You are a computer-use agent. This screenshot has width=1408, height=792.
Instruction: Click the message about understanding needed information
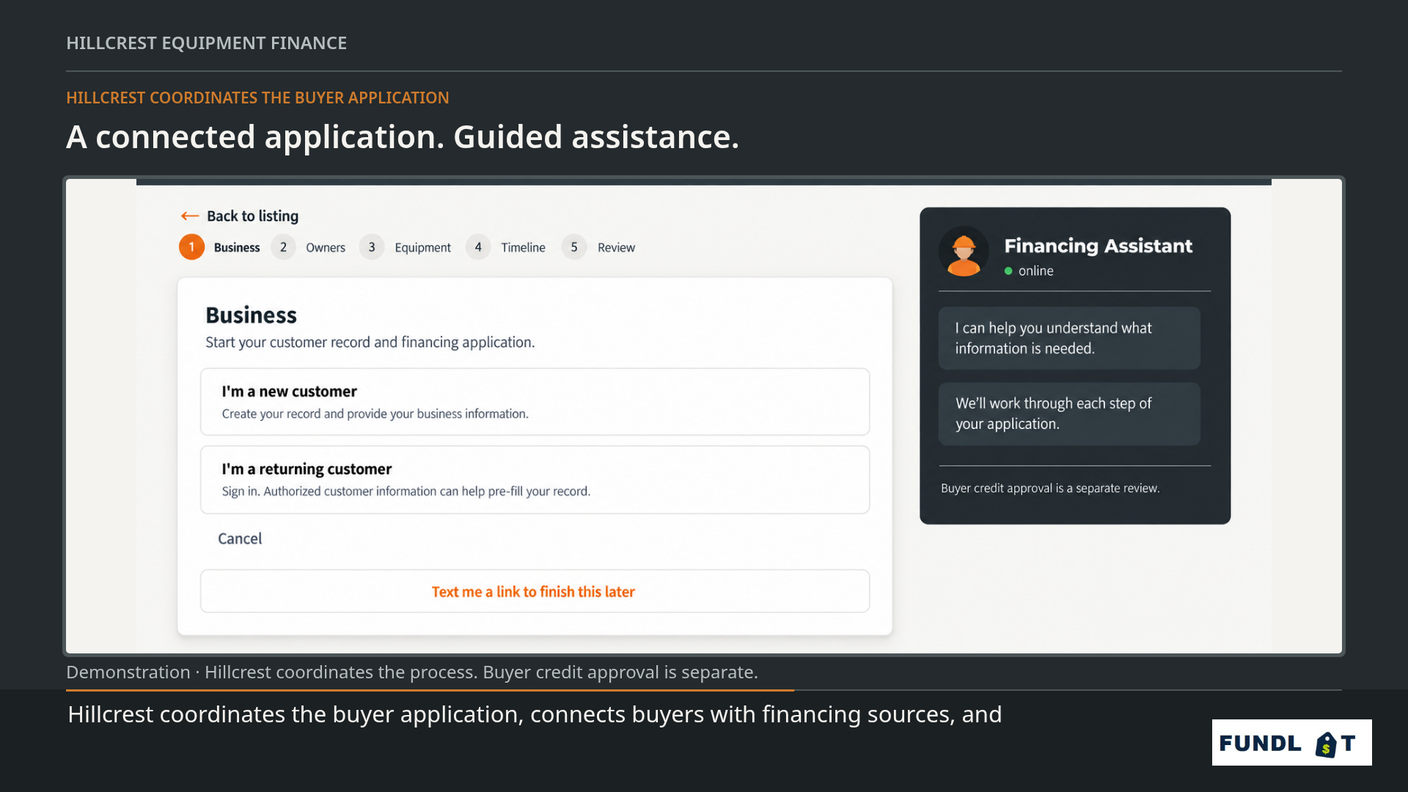(x=1069, y=338)
